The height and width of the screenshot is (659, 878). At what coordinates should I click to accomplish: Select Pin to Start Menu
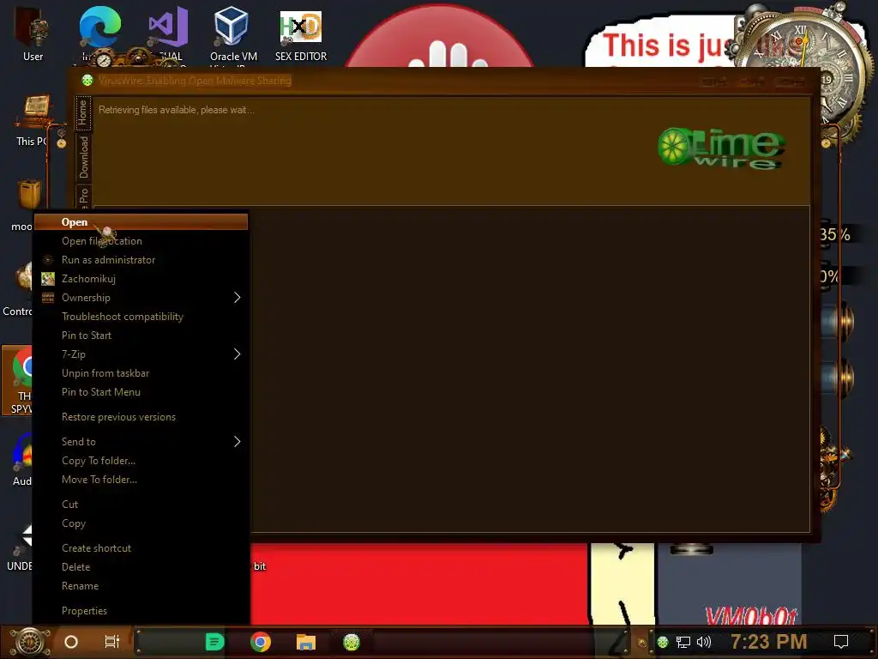pos(141,392)
